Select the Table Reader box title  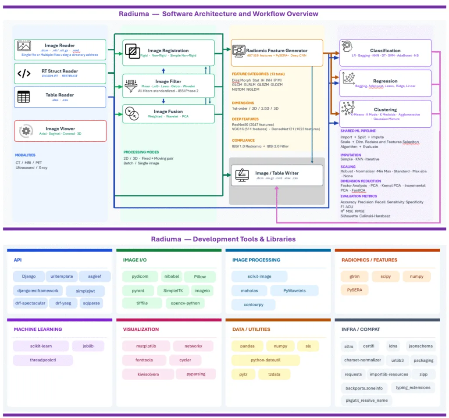coord(60,95)
